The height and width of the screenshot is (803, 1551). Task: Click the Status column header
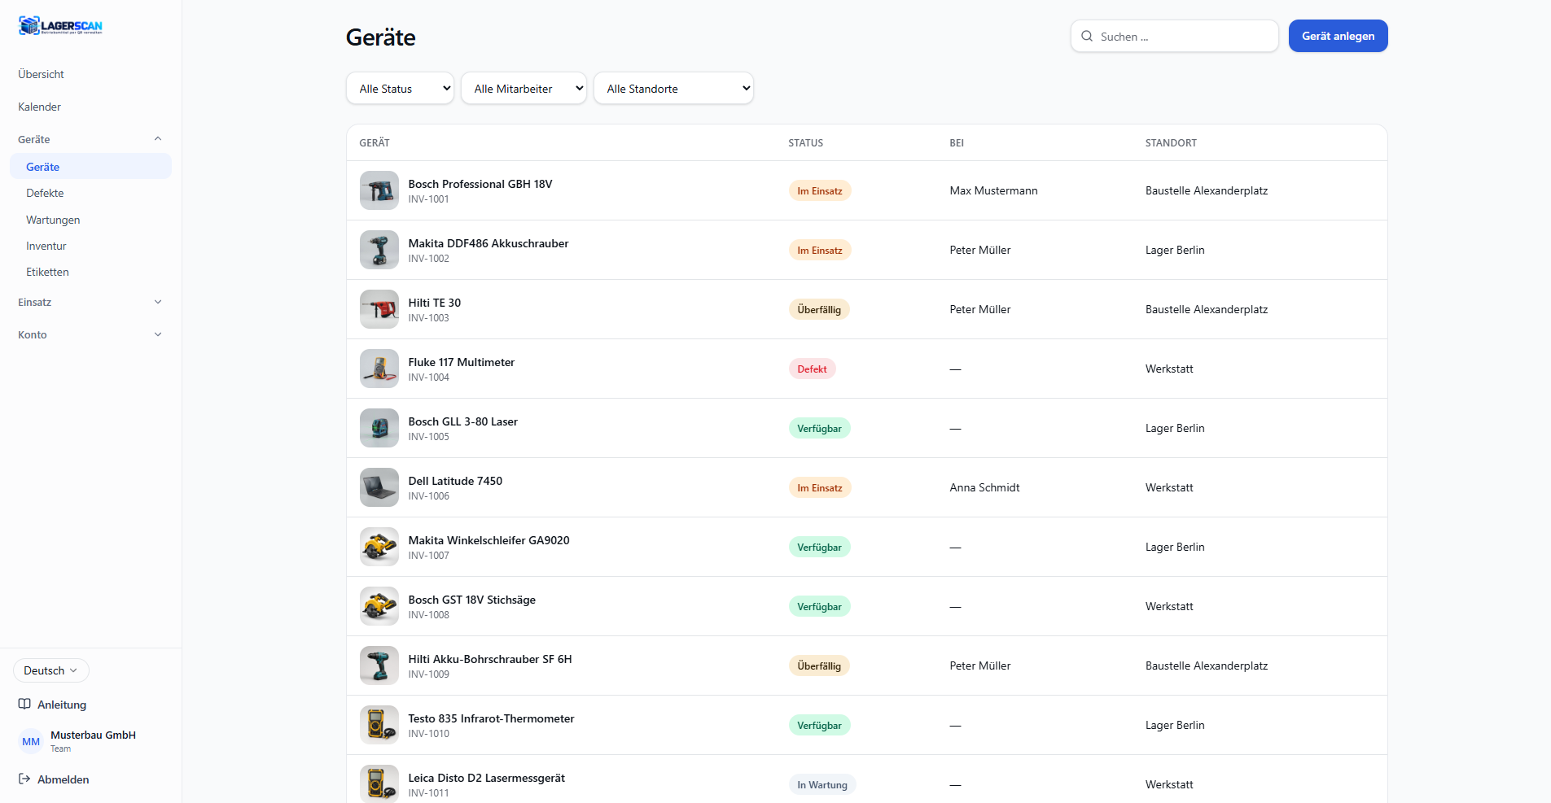tap(805, 142)
